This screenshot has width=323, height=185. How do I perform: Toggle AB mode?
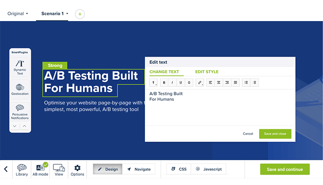[x=41, y=170]
